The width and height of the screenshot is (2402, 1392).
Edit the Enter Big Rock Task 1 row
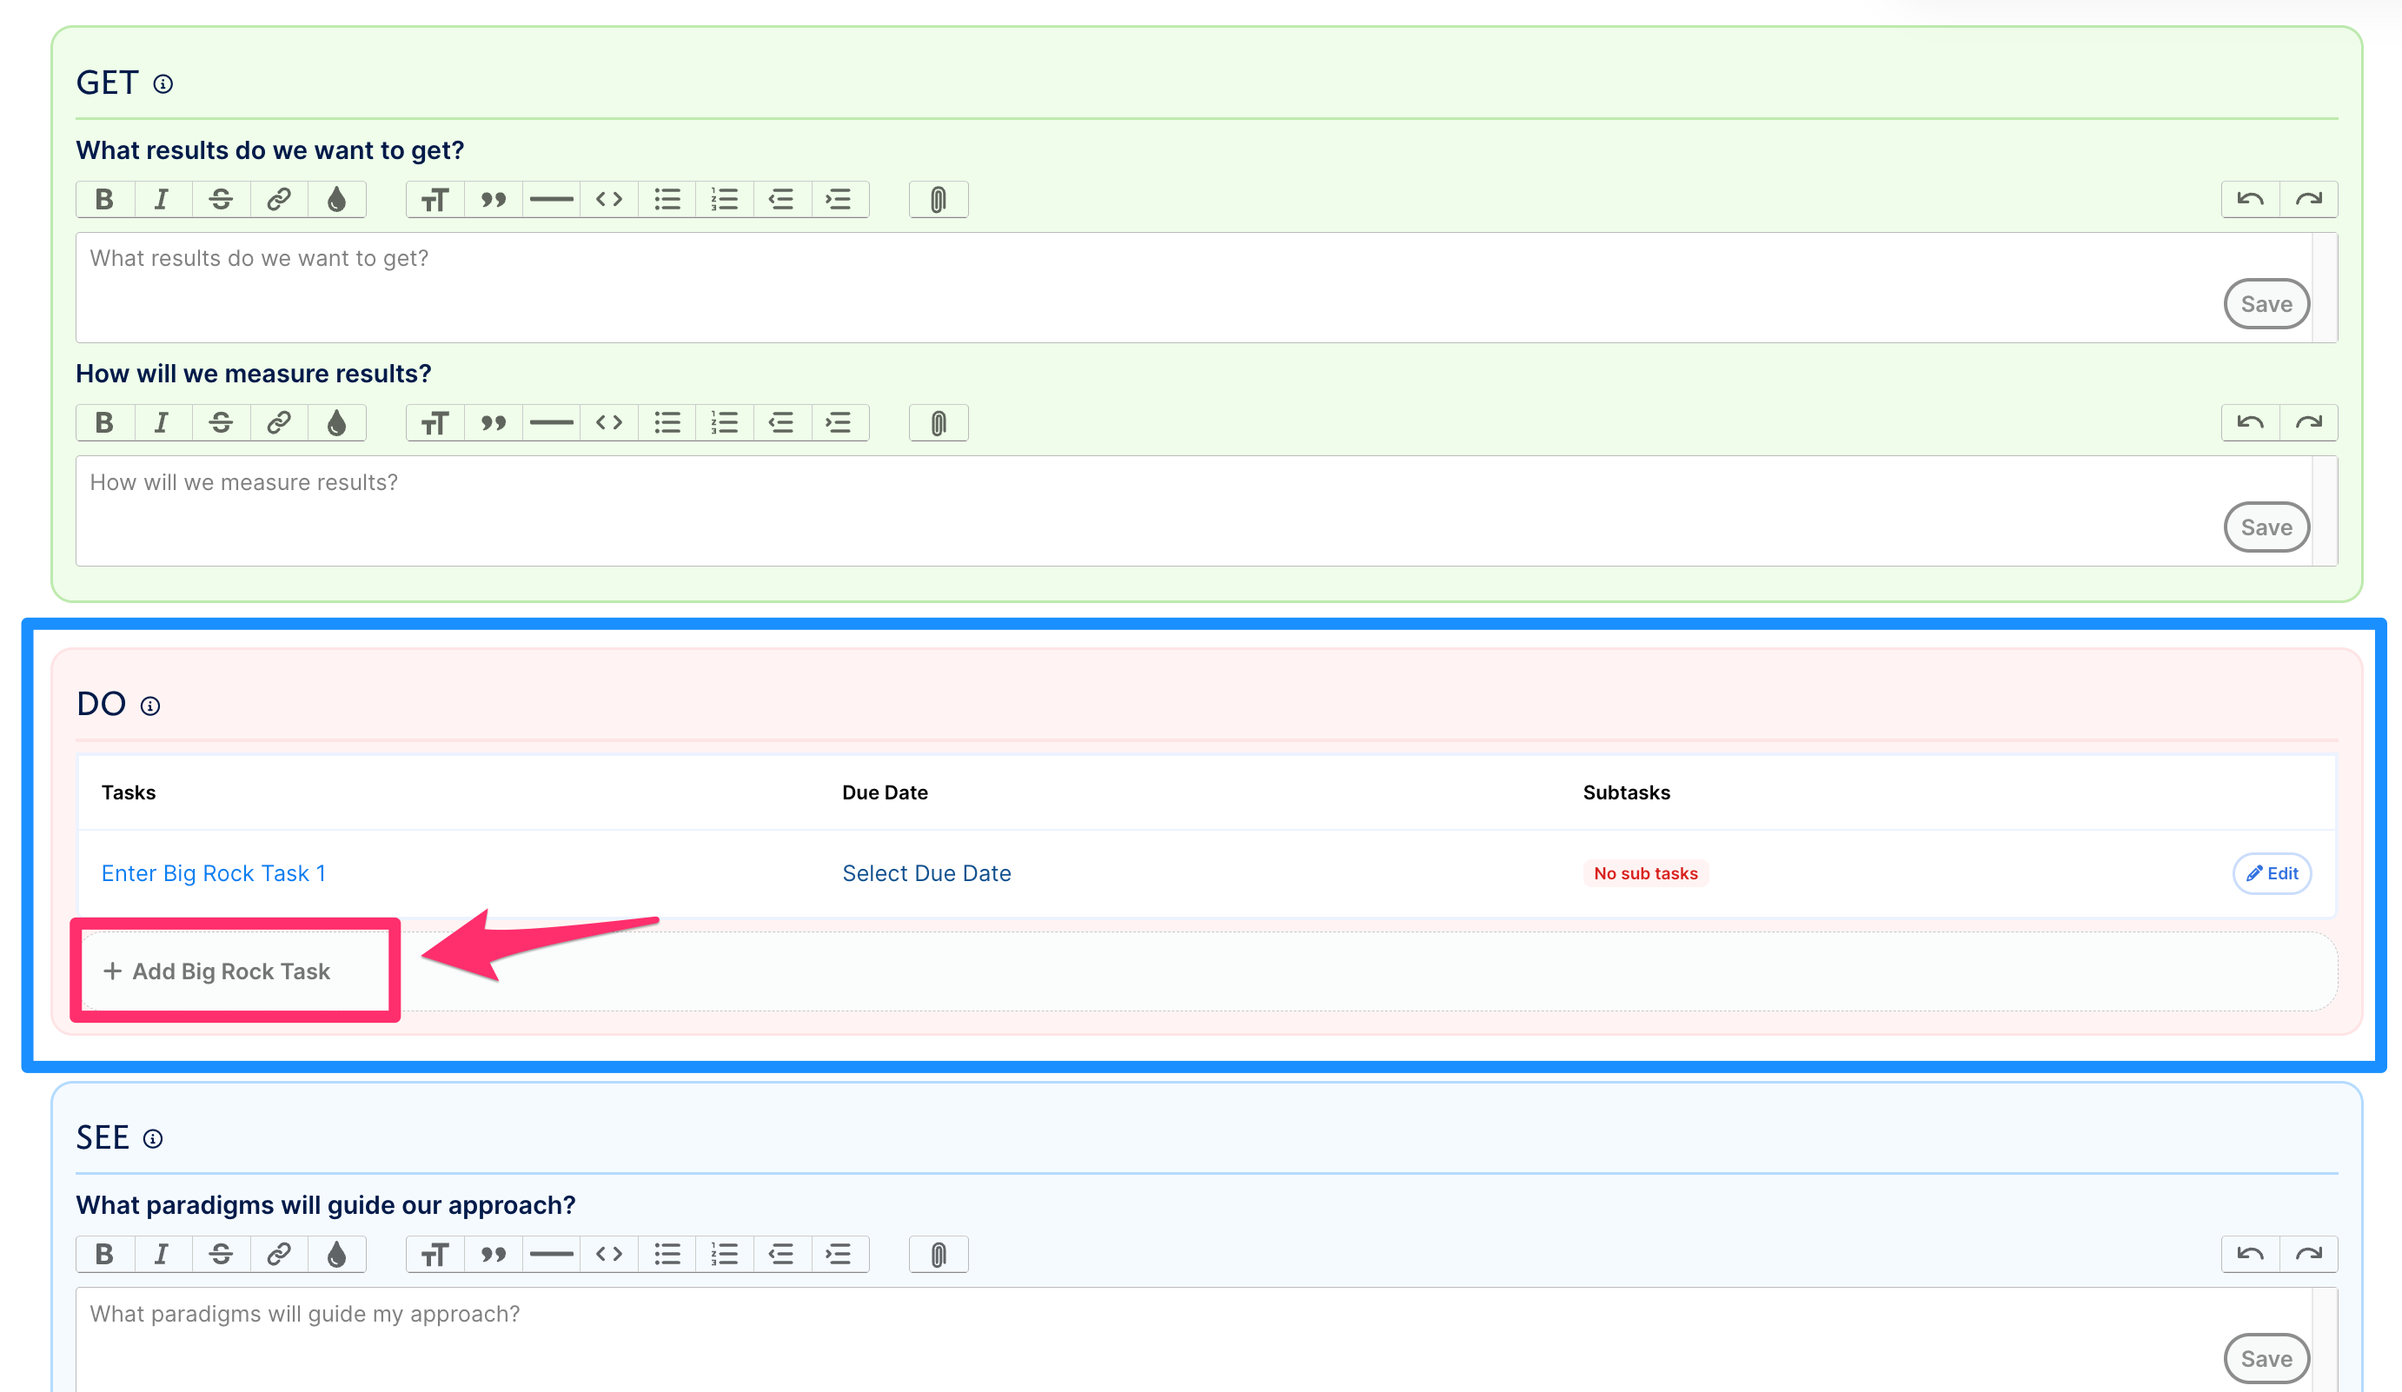point(2272,872)
